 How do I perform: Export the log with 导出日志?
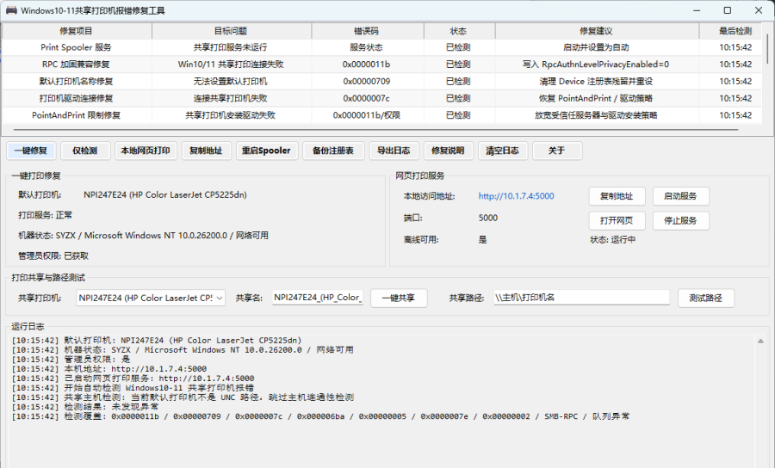[394, 151]
